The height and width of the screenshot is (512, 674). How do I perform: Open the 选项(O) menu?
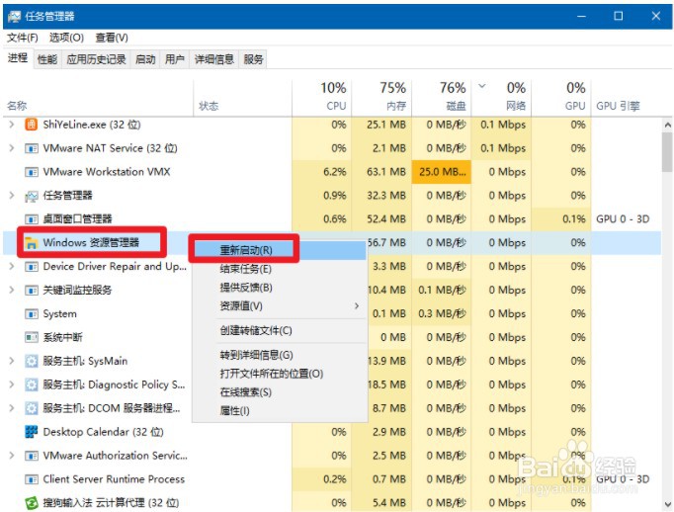click(x=66, y=38)
